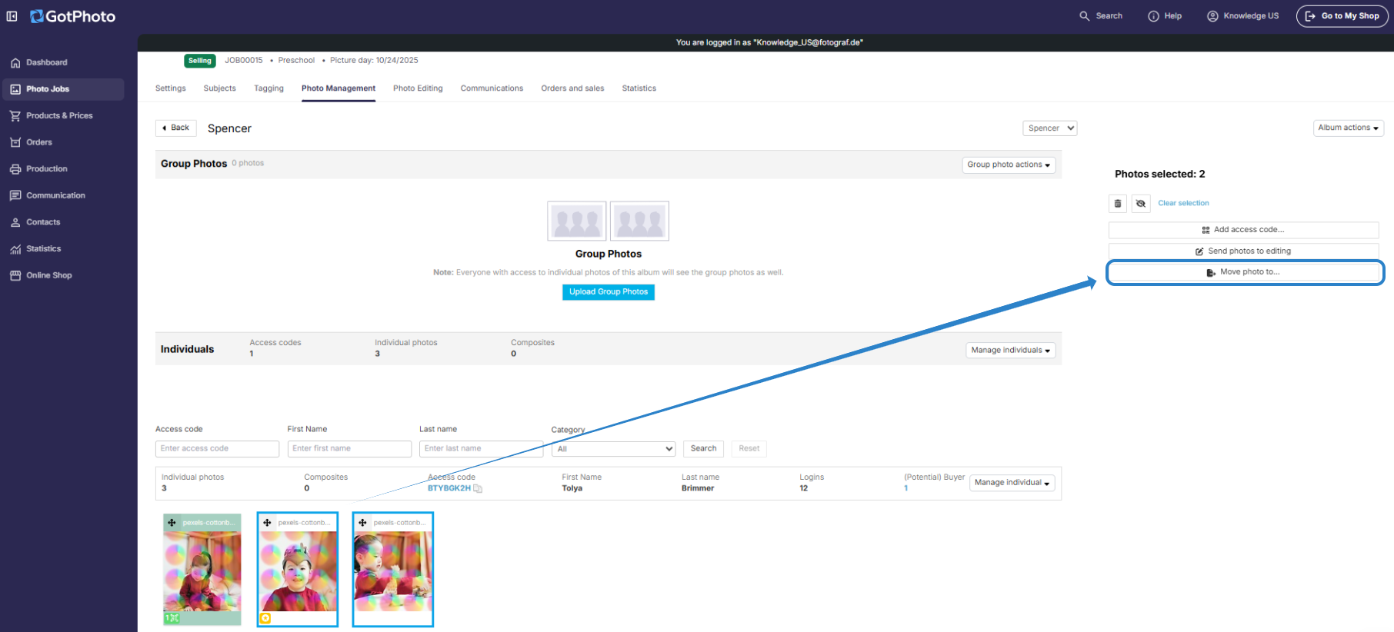Open Contacts in the sidebar
The image size is (1394, 632).
coord(63,222)
